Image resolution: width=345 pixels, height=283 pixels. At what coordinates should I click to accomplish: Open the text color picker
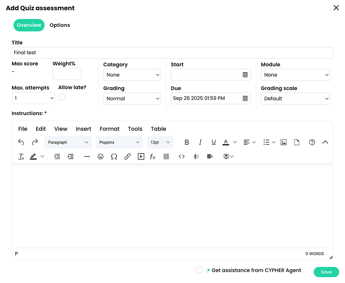coord(226,142)
